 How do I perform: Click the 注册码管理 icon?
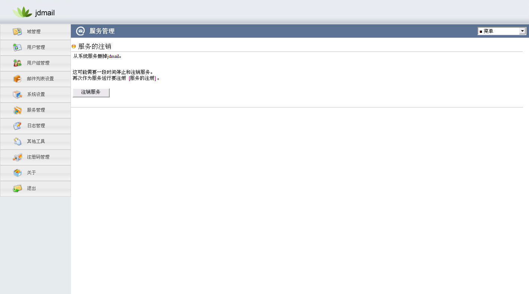17,157
